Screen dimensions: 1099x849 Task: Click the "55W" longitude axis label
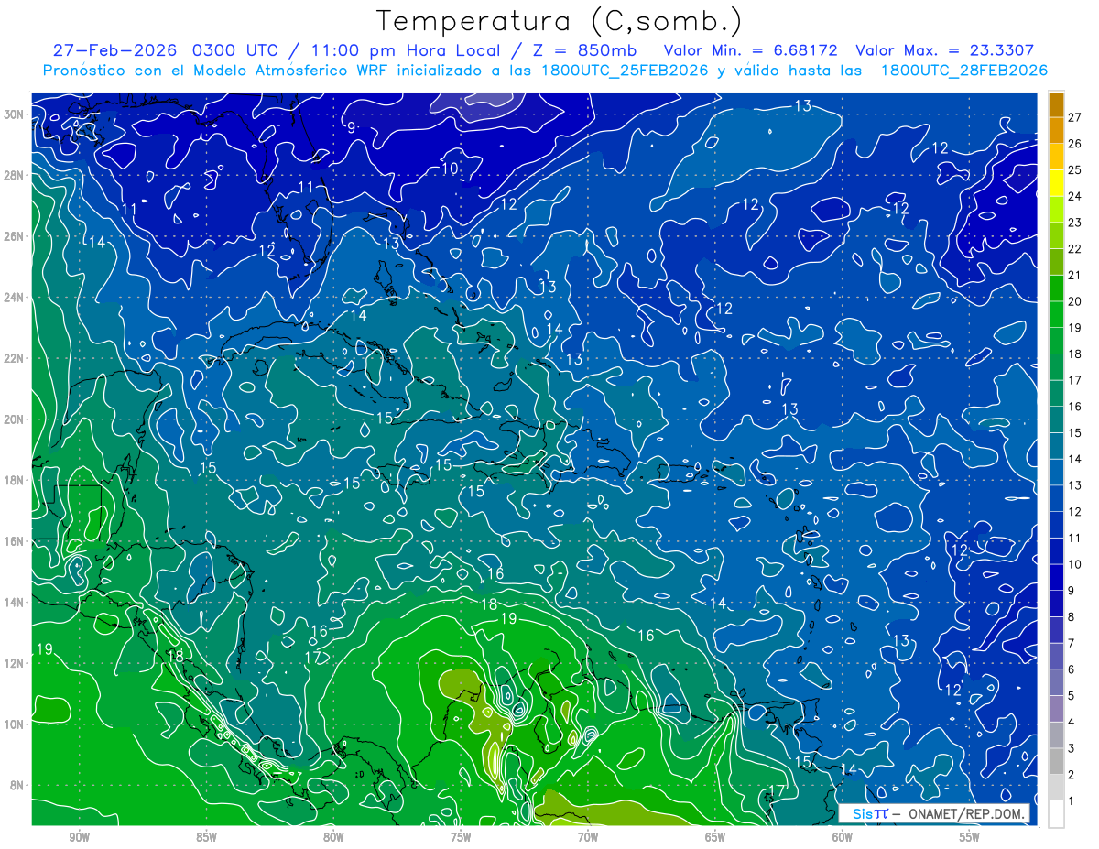[970, 837]
